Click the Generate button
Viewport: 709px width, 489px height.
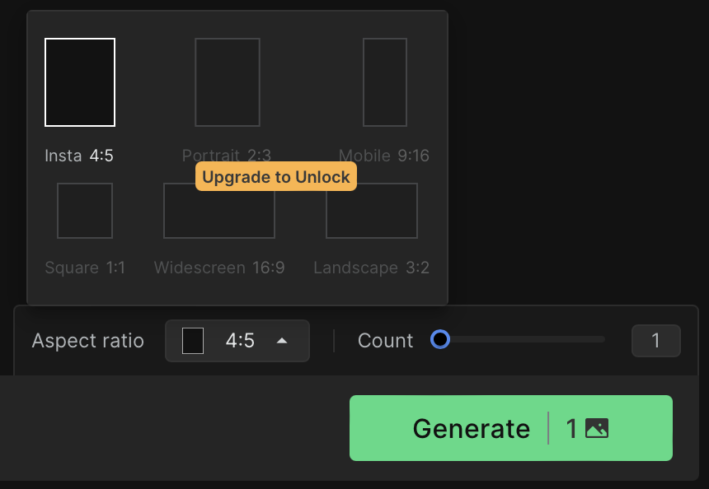pos(511,428)
